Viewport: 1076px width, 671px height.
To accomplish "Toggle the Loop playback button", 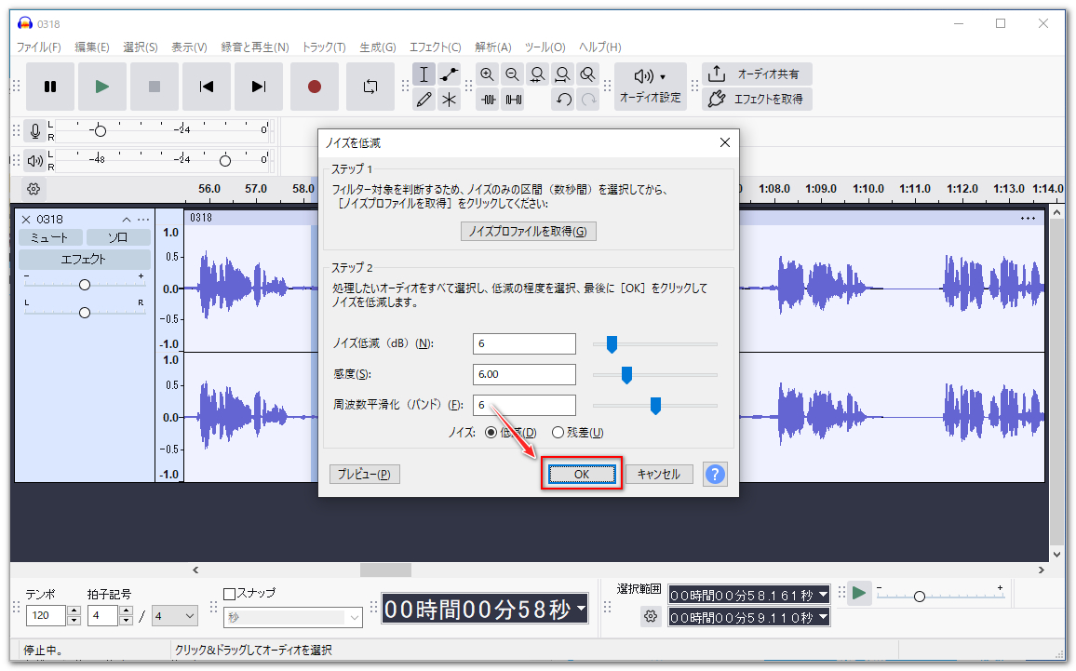I will click(370, 87).
